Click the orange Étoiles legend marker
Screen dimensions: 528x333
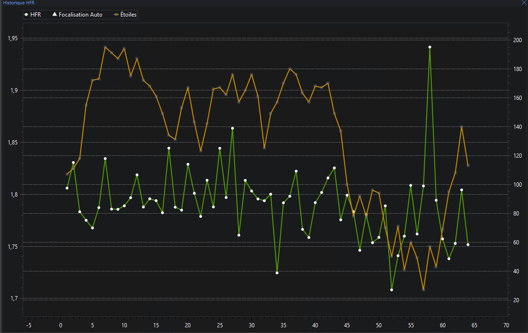coord(116,15)
